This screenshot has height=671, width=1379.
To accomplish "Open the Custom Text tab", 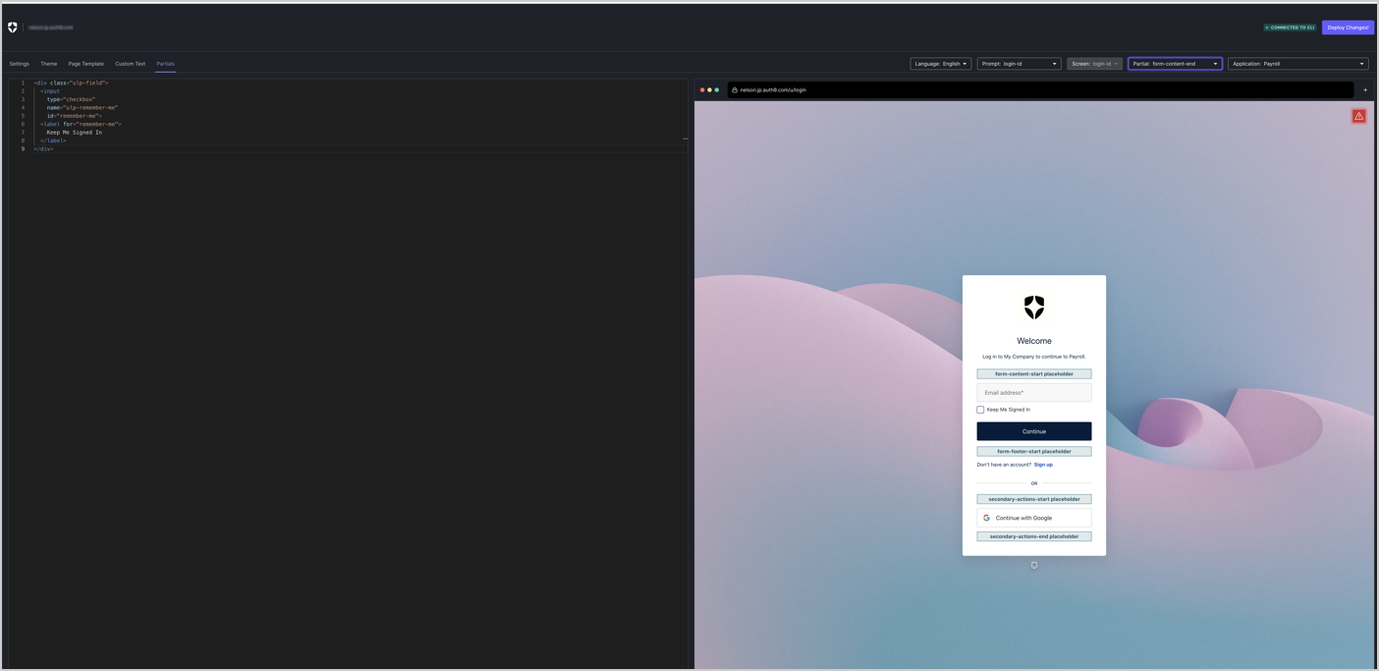I will click(x=131, y=64).
